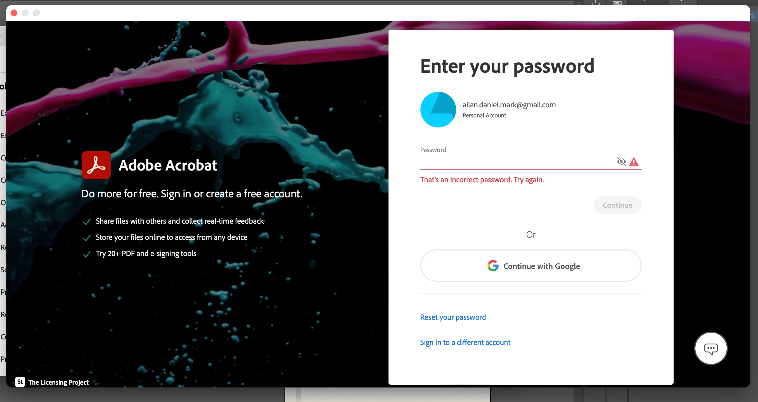Click checkmark beside Store your files online
Viewport: 758px width, 402px height.
click(87, 238)
